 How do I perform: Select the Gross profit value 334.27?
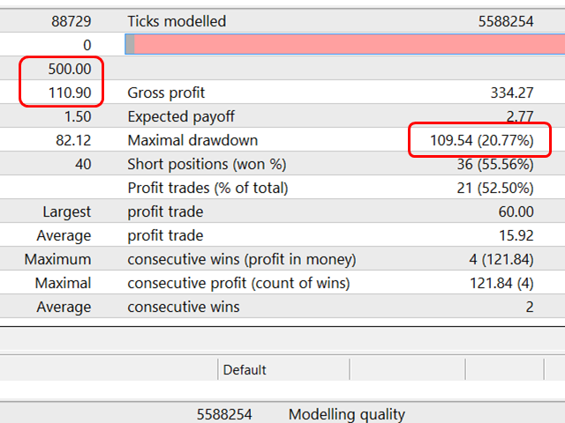512,93
